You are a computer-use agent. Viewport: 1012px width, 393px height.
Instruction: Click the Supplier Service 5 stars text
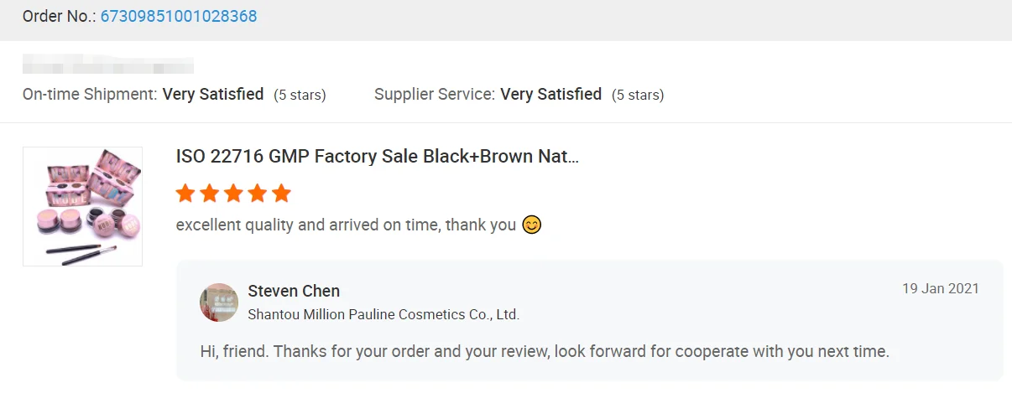click(x=638, y=96)
